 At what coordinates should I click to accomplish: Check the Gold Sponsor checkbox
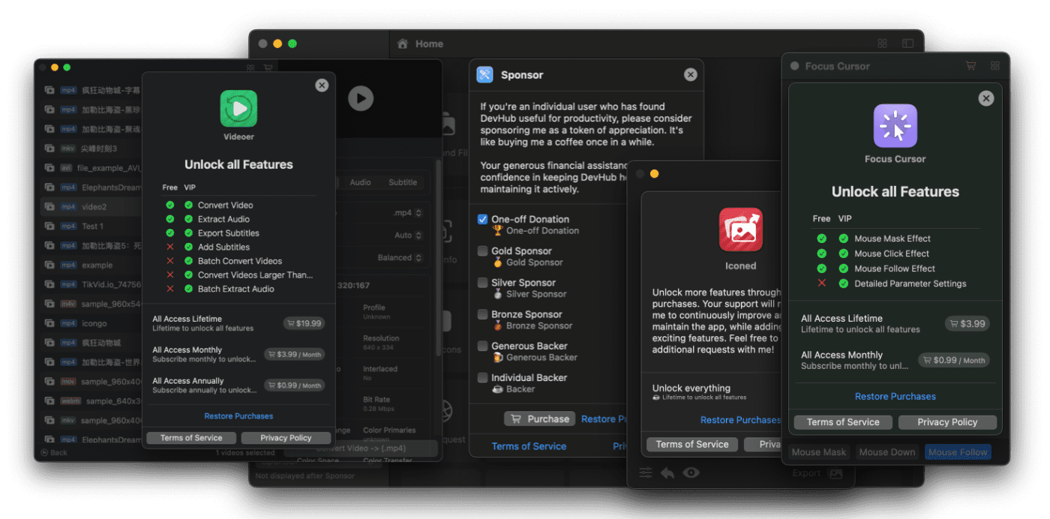[x=483, y=251]
